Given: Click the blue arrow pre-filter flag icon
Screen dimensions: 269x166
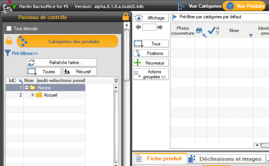Looking at the screenshot, I should tap(175, 17).
